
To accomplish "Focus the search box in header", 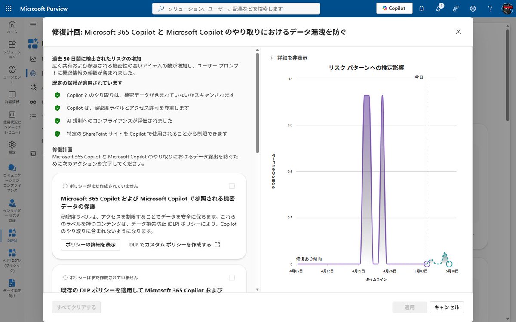I will pyautogui.click(x=236, y=9).
